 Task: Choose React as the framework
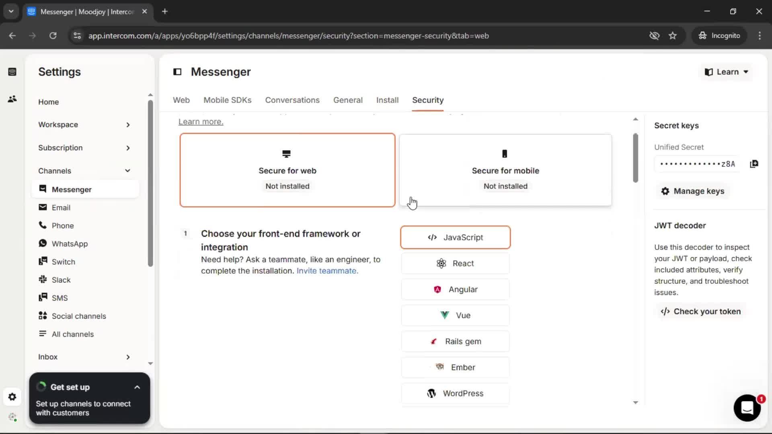(x=456, y=264)
